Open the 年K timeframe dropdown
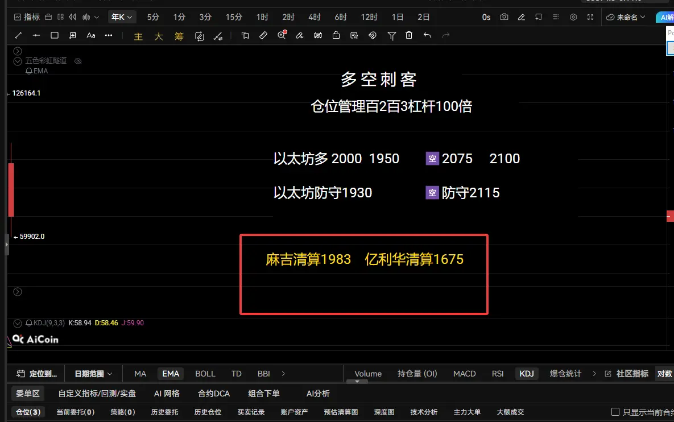The image size is (674, 422). point(121,17)
